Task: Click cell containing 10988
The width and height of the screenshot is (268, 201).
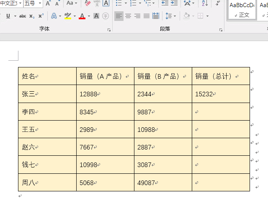Action: (x=163, y=129)
